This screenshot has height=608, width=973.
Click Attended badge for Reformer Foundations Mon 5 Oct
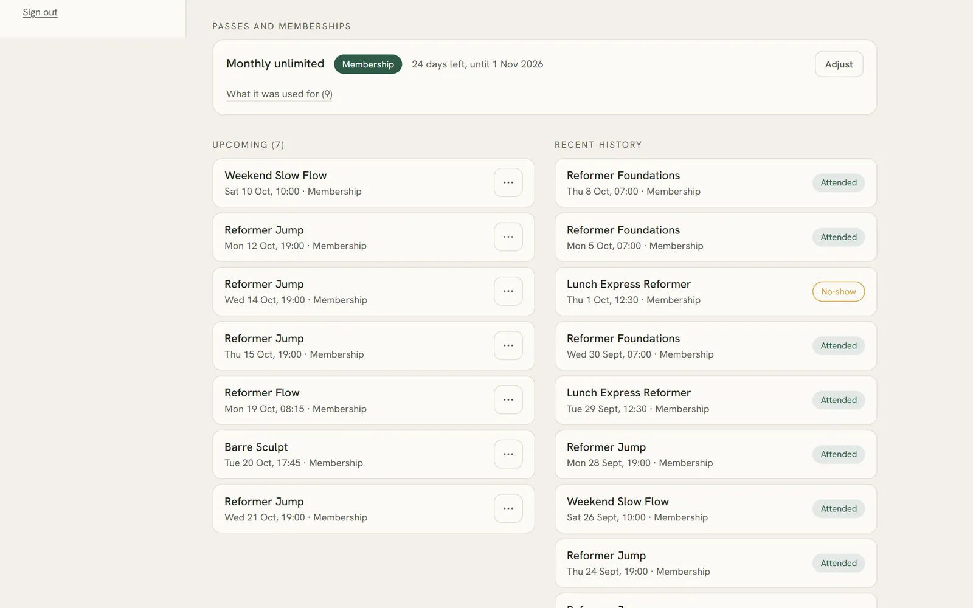pyautogui.click(x=838, y=237)
